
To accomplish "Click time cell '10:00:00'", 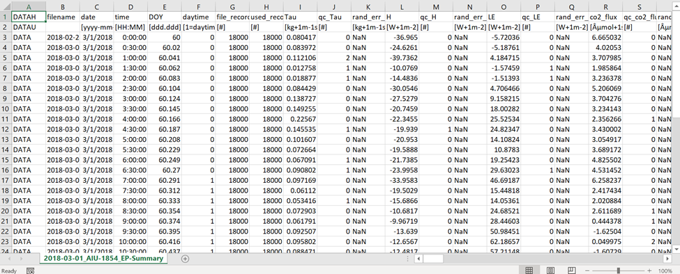I will pos(130,241).
